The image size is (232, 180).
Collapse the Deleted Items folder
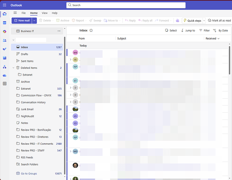[x=13, y=68]
